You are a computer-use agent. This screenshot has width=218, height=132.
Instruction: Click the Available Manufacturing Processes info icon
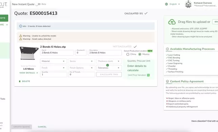point(167,49)
